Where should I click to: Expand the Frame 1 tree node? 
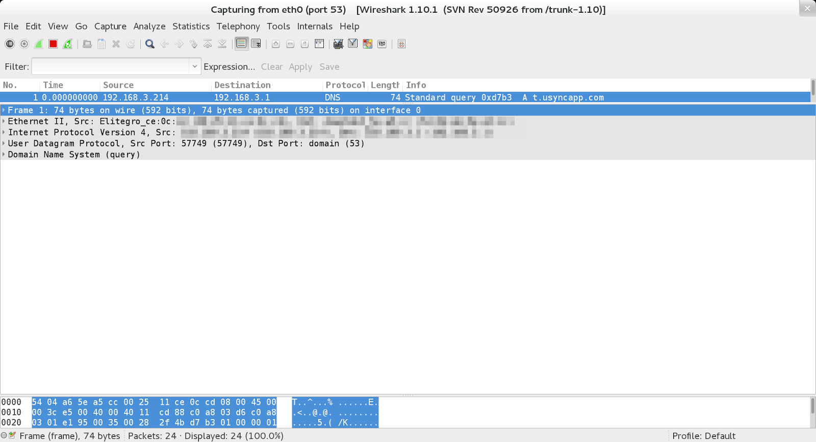[4, 110]
